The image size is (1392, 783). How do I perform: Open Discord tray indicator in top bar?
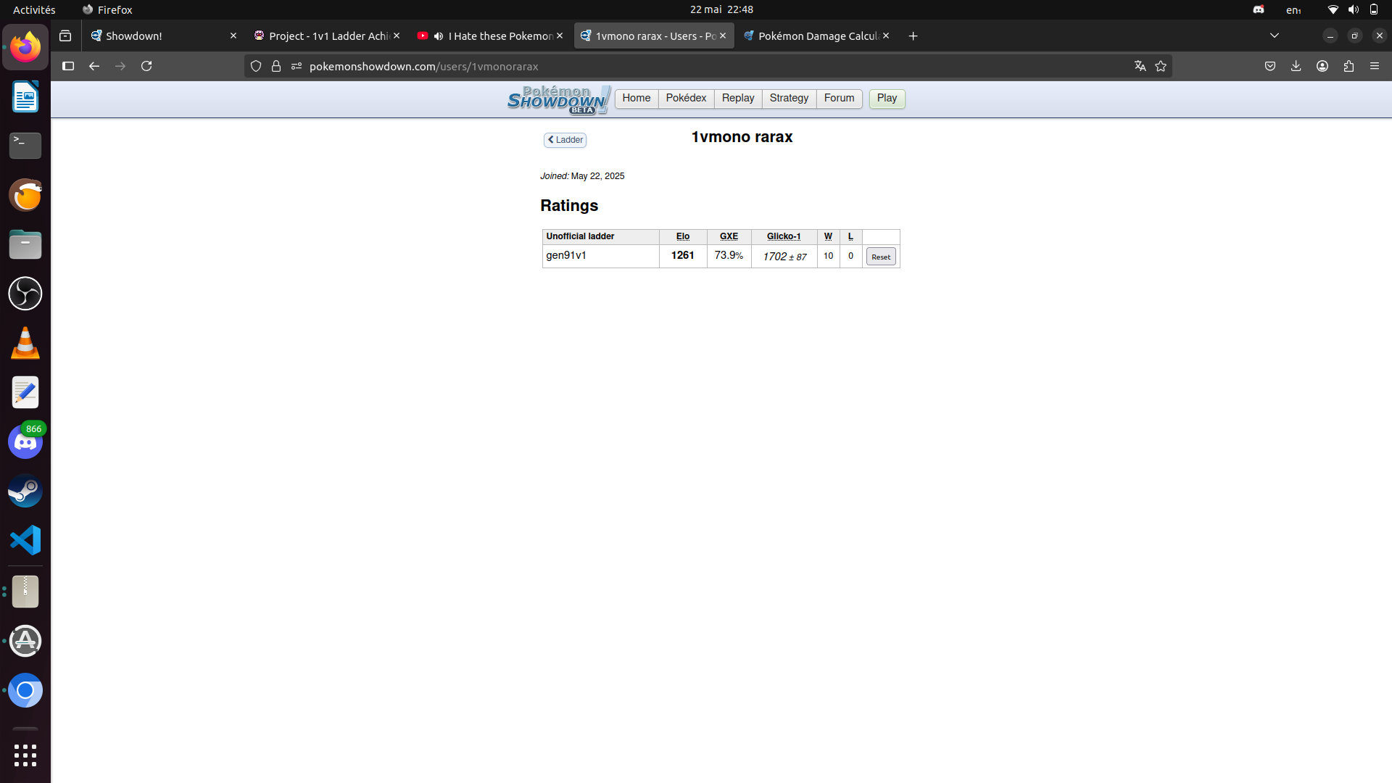coord(1259,9)
